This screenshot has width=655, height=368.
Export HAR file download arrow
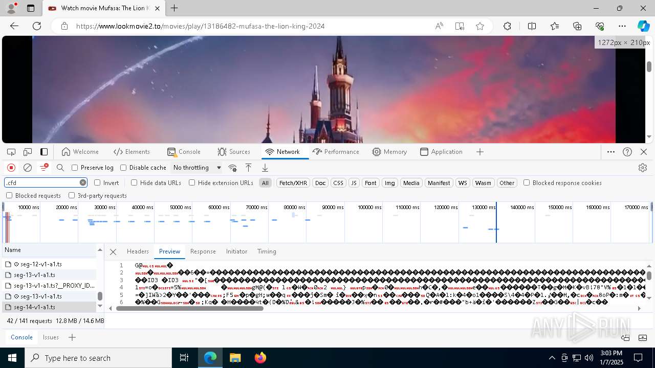click(265, 168)
